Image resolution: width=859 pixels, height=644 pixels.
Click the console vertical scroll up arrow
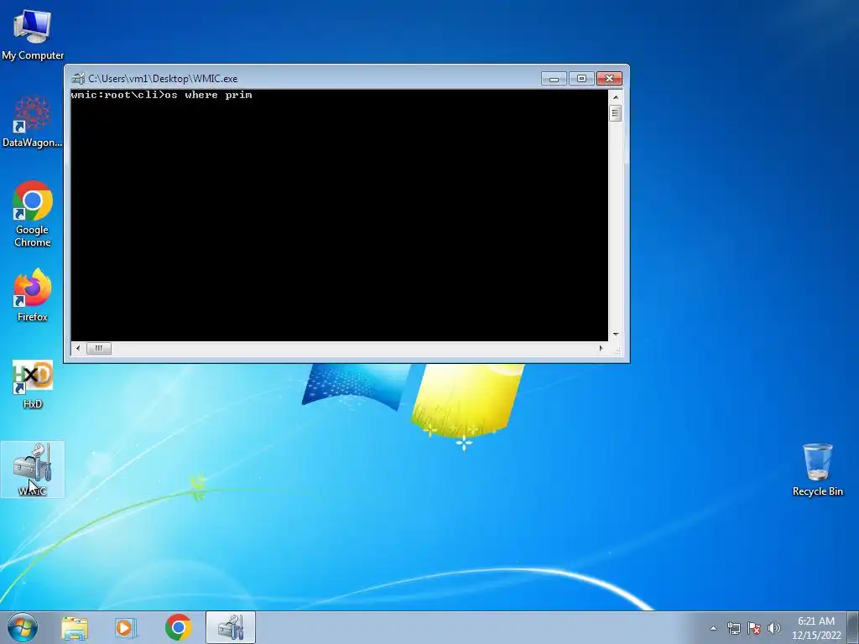pyautogui.click(x=615, y=97)
